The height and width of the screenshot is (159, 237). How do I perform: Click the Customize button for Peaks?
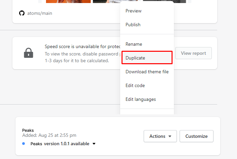click(196, 136)
